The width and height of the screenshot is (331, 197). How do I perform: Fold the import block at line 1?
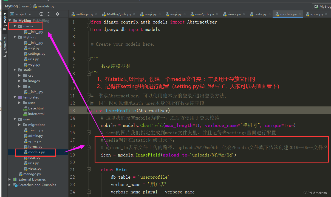coord(88,22)
